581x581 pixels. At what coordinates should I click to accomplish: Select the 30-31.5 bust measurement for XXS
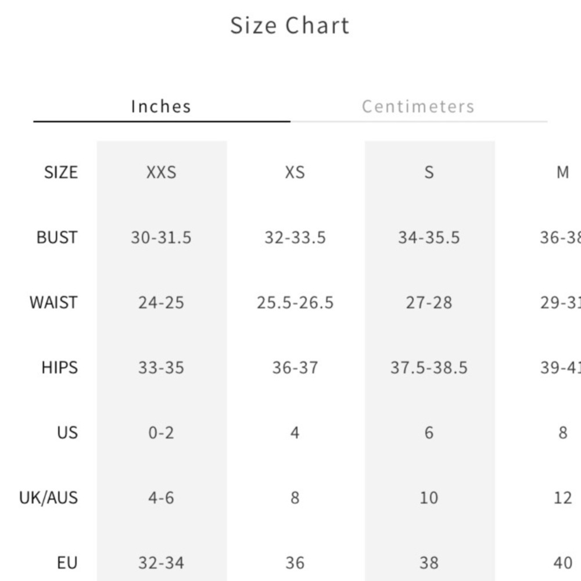click(x=162, y=237)
